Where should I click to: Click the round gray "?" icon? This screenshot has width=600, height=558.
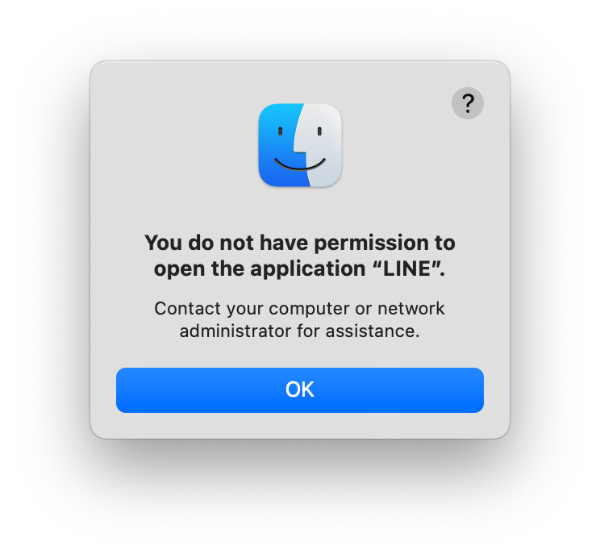coord(468,103)
